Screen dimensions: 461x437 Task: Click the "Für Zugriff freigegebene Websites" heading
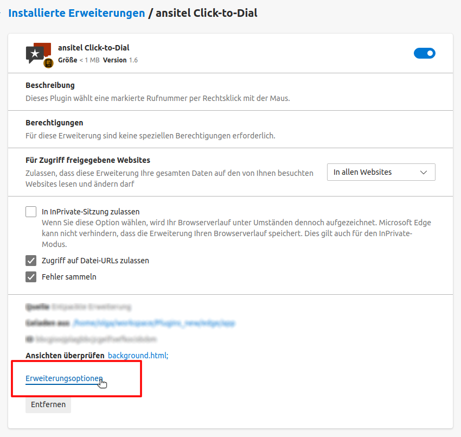pyautogui.click(x=88, y=160)
